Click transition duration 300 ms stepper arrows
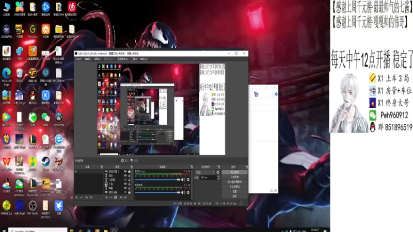The width and height of the screenshot is (413, 232). (218, 177)
